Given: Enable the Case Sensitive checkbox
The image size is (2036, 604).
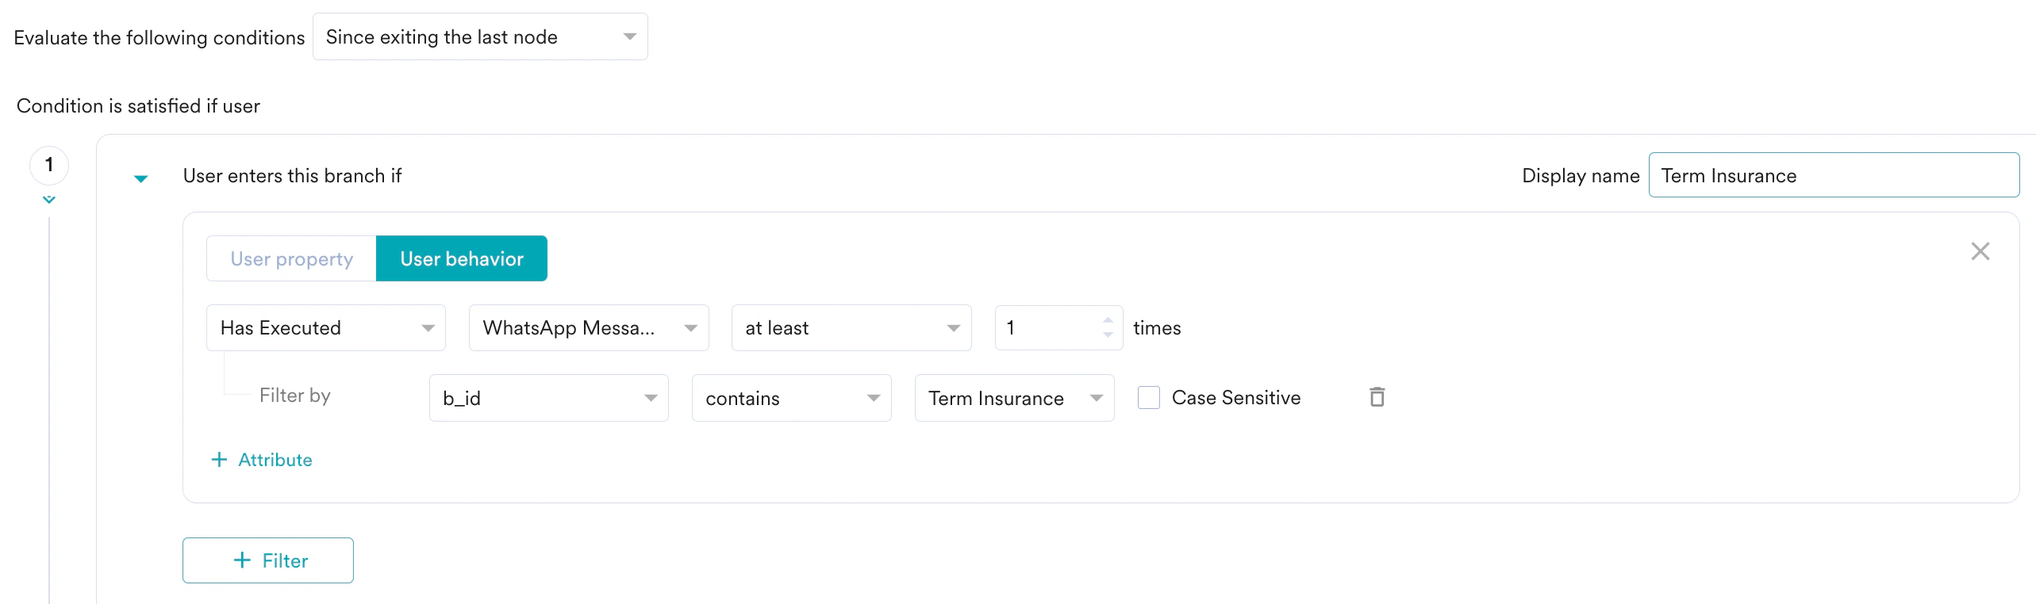Looking at the screenshot, I should (x=1148, y=398).
